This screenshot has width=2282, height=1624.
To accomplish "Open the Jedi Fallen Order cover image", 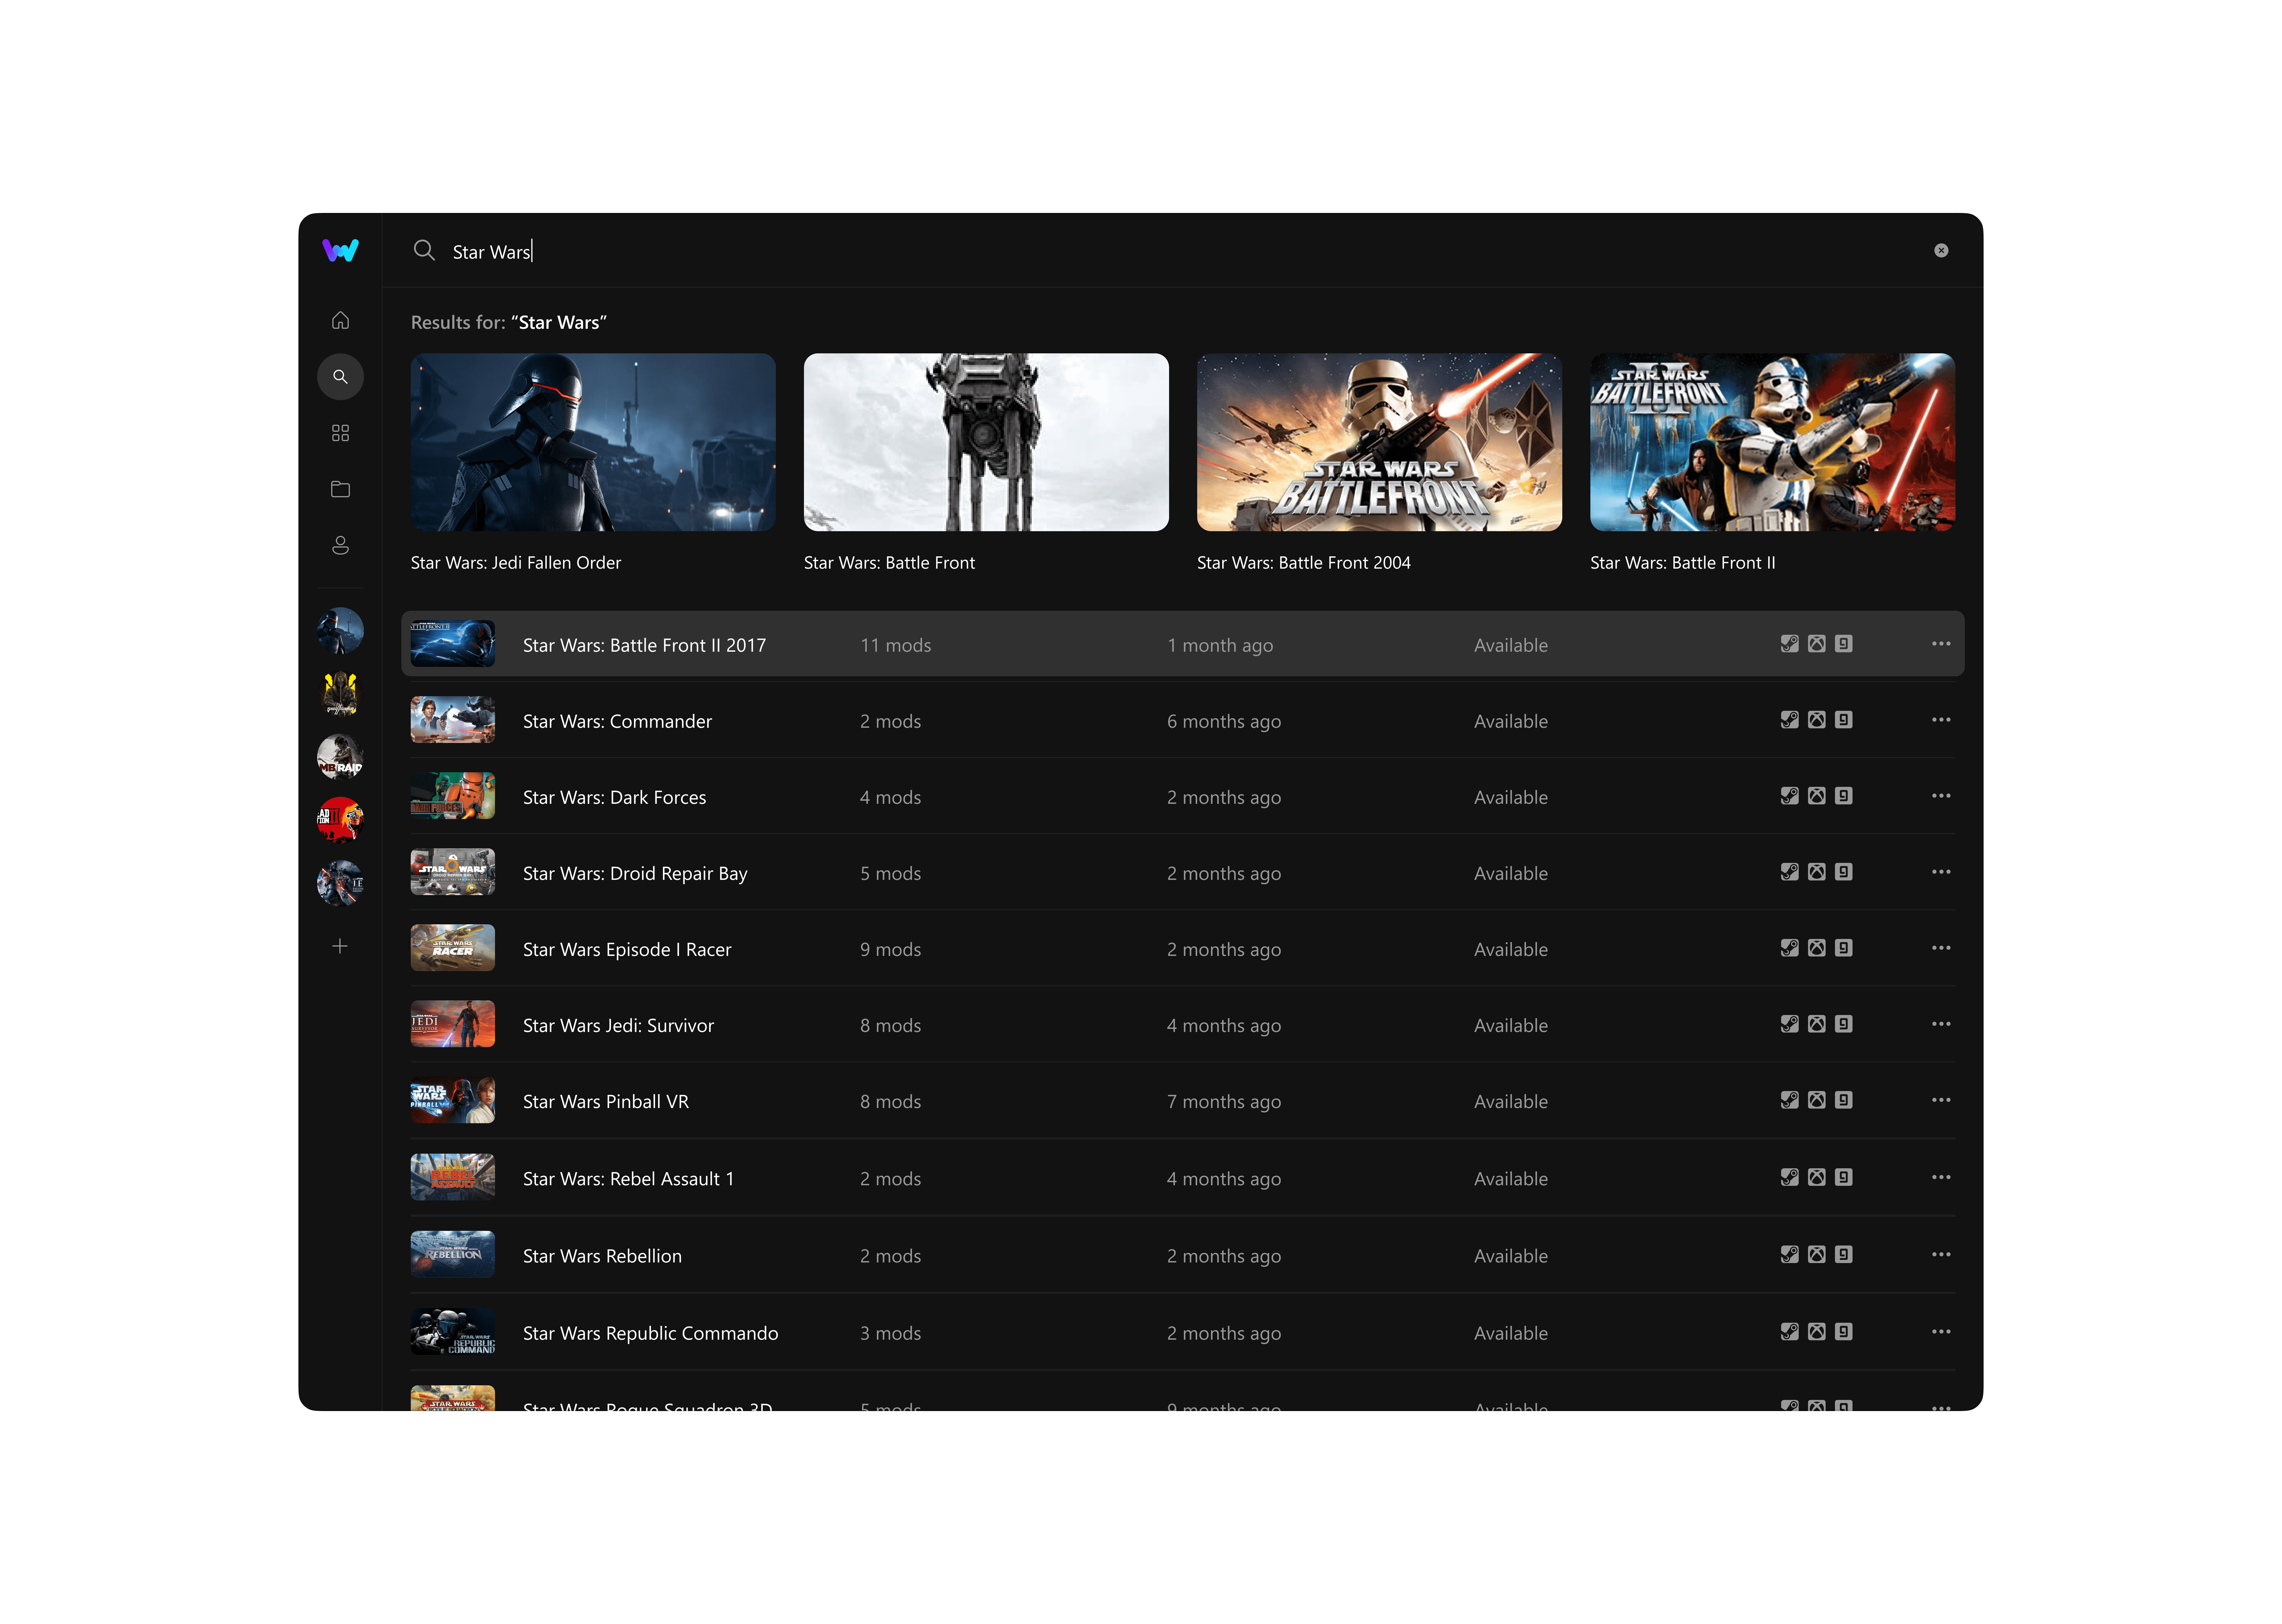I will pyautogui.click(x=593, y=442).
